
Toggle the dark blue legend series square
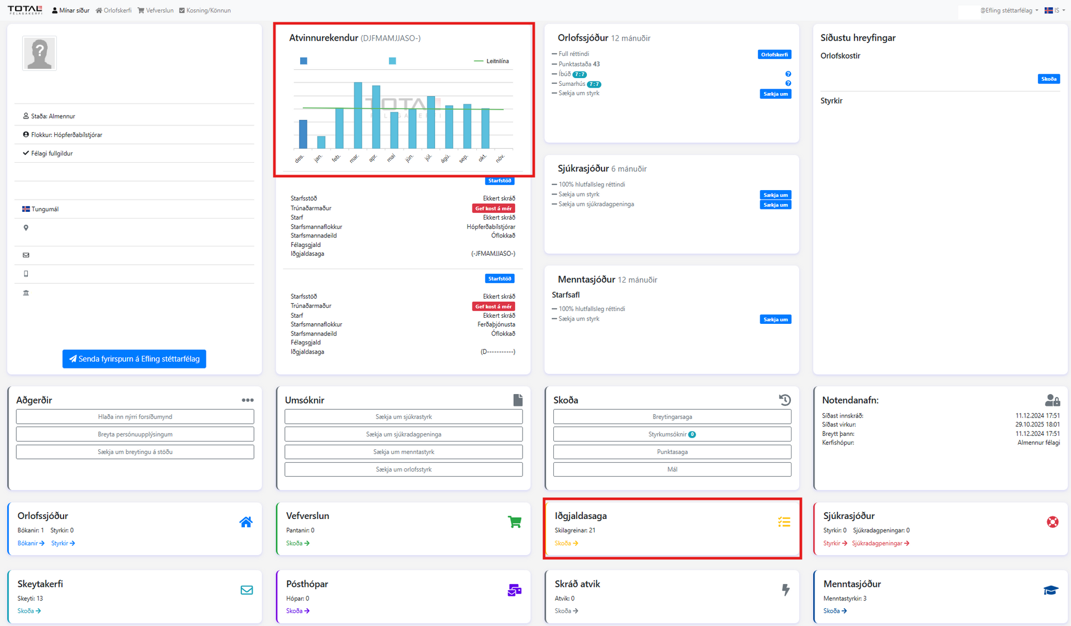click(303, 61)
